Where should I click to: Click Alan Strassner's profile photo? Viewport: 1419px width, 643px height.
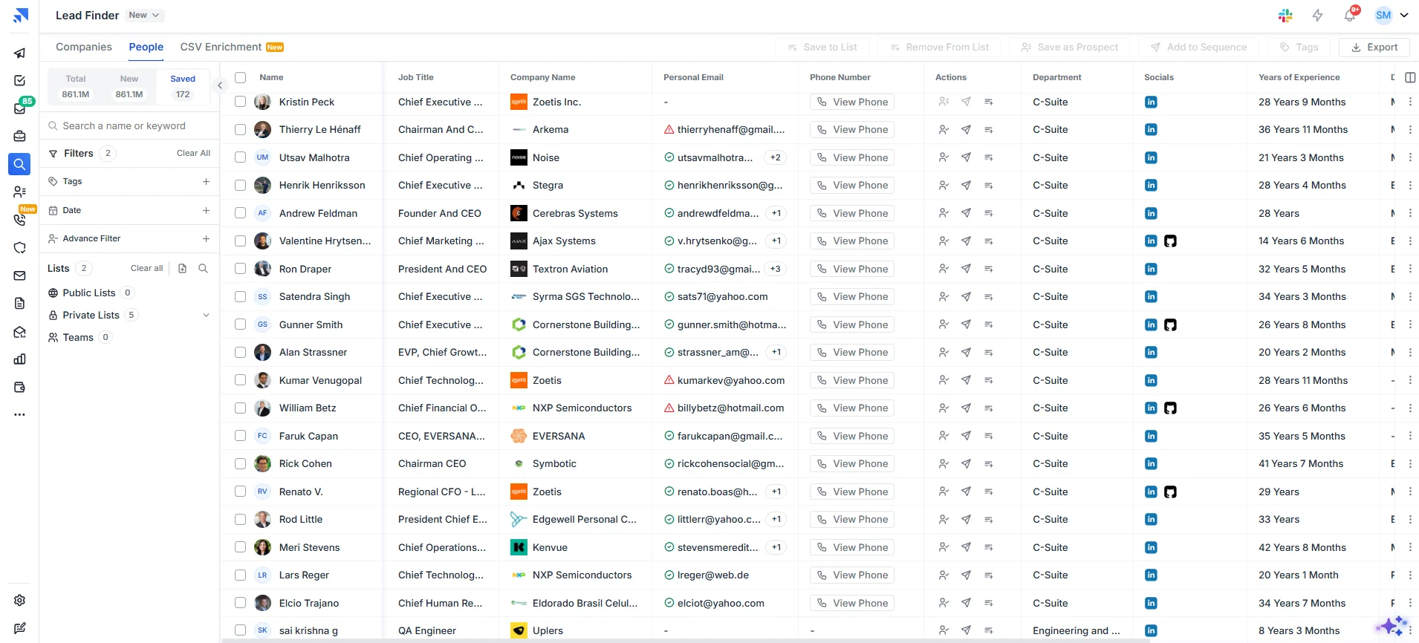point(262,352)
